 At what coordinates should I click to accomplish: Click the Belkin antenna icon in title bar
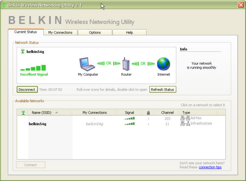point(4,5)
